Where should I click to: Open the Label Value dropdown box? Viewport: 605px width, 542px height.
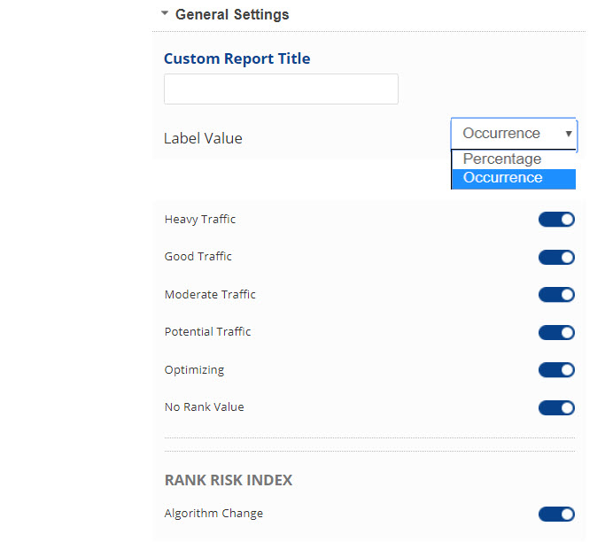pyautogui.click(x=514, y=134)
